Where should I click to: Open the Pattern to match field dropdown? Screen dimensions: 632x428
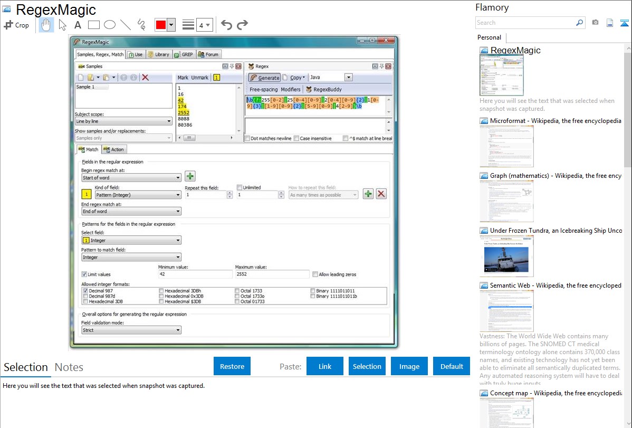(x=131, y=258)
